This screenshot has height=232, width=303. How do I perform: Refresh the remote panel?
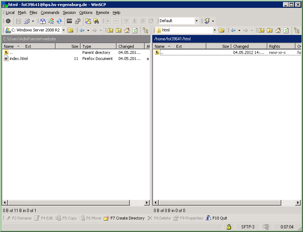click(286, 30)
